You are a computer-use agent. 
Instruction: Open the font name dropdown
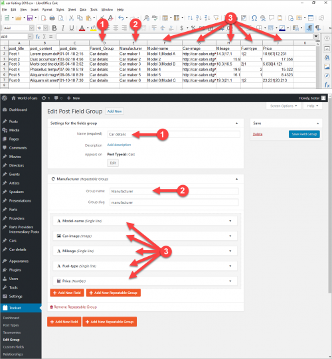32,28
